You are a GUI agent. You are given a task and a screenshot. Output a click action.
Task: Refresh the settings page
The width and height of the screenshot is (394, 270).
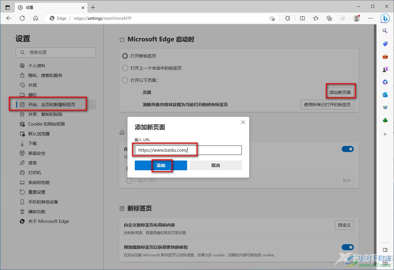click(22, 18)
